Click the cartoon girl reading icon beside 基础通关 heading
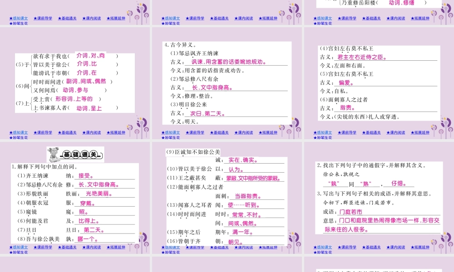This screenshot has width=454, height=272. click(x=54, y=154)
